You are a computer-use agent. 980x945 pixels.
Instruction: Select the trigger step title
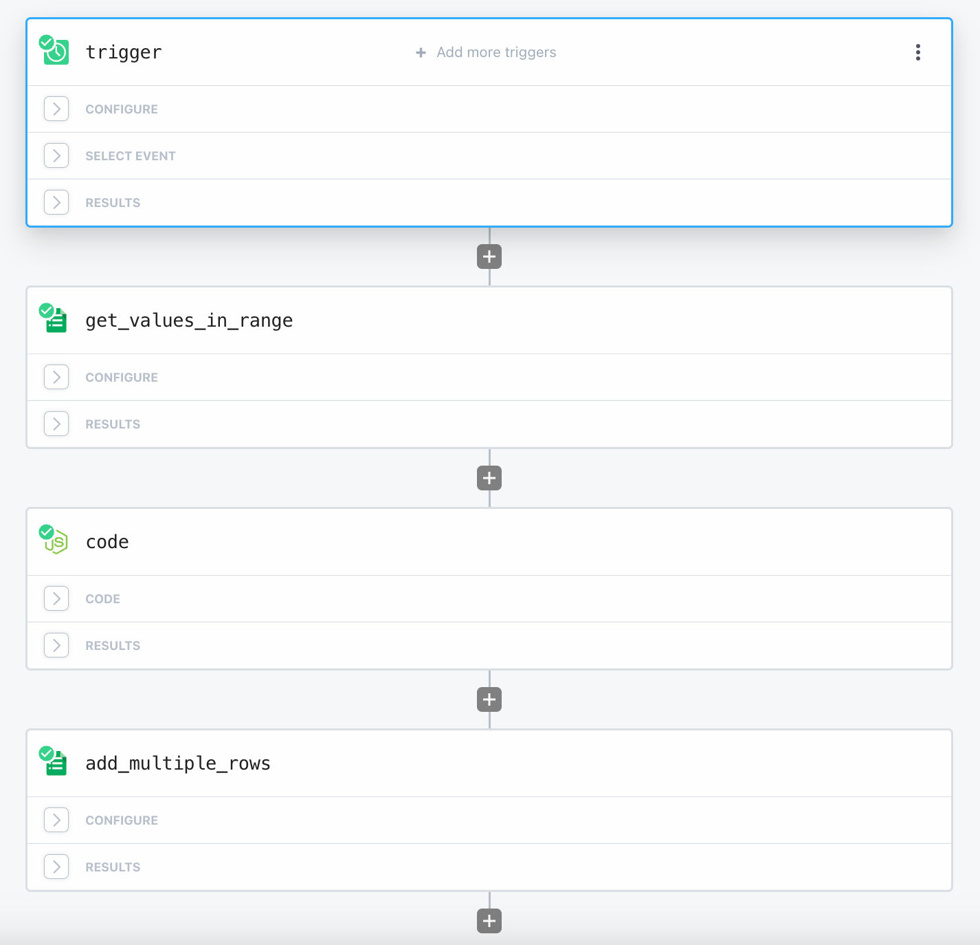pos(124,53)
